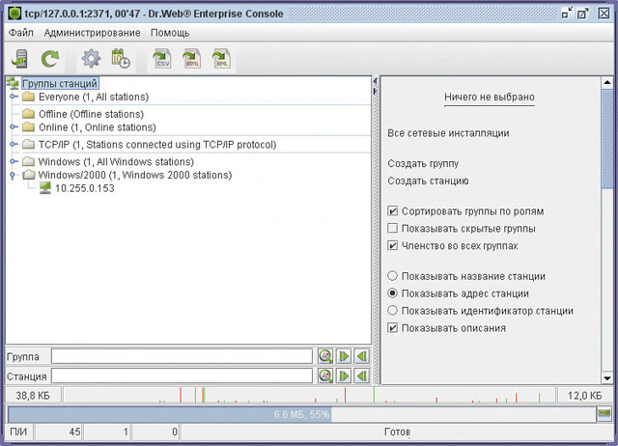Open the Помощь menu
The image size is (618, 446).
pyautogui.click(x=170, y=33)
